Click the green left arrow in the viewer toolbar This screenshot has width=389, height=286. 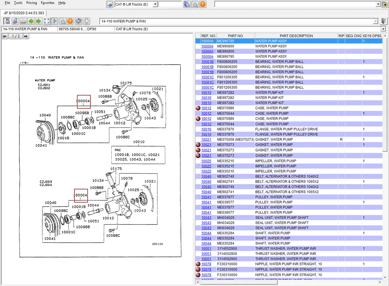31,21
